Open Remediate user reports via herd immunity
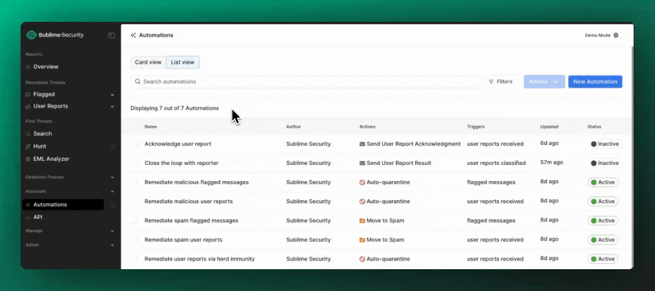 200,259
